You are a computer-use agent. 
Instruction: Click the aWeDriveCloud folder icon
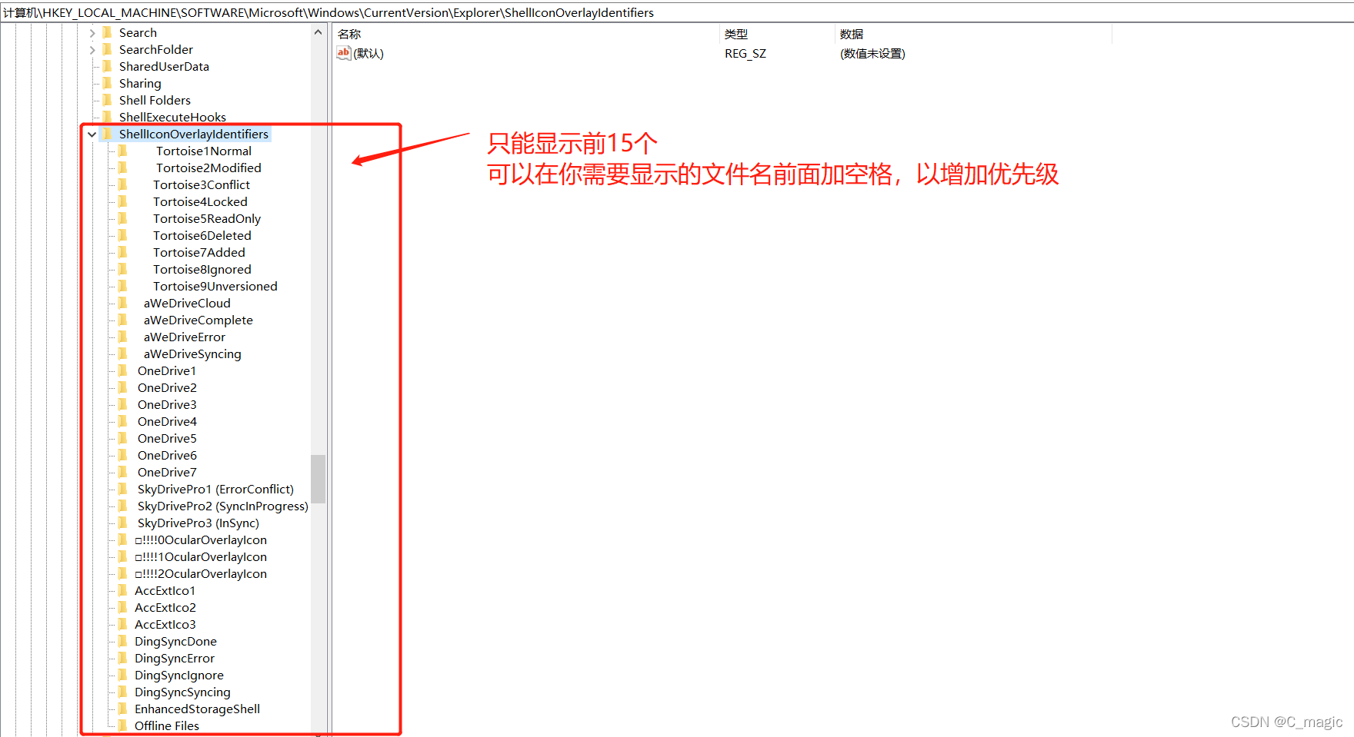point(123,303)
